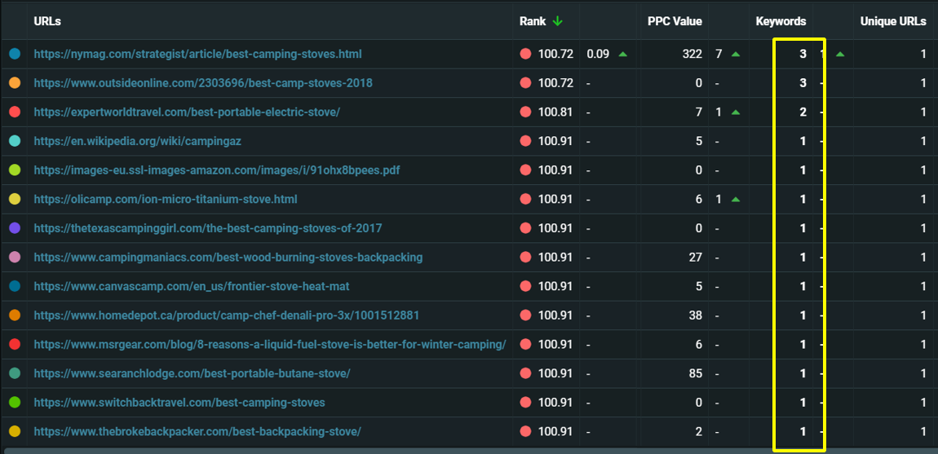Click the gold color dot for thebrokebackpacker.com

[x=15, y=431]
